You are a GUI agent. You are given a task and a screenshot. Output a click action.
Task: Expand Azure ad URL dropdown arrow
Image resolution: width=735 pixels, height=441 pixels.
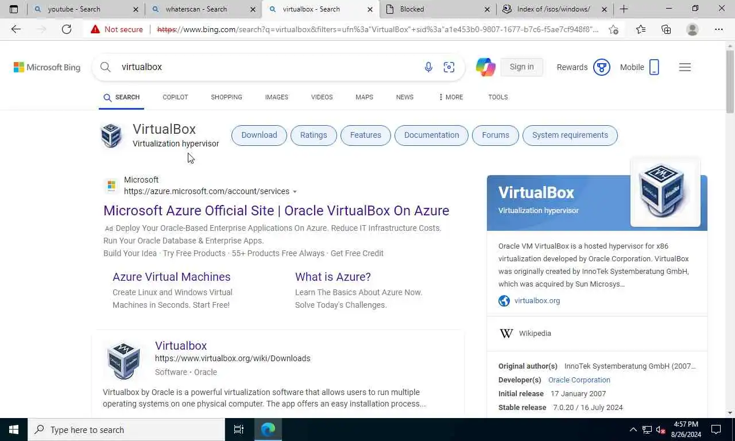point(295,192)
